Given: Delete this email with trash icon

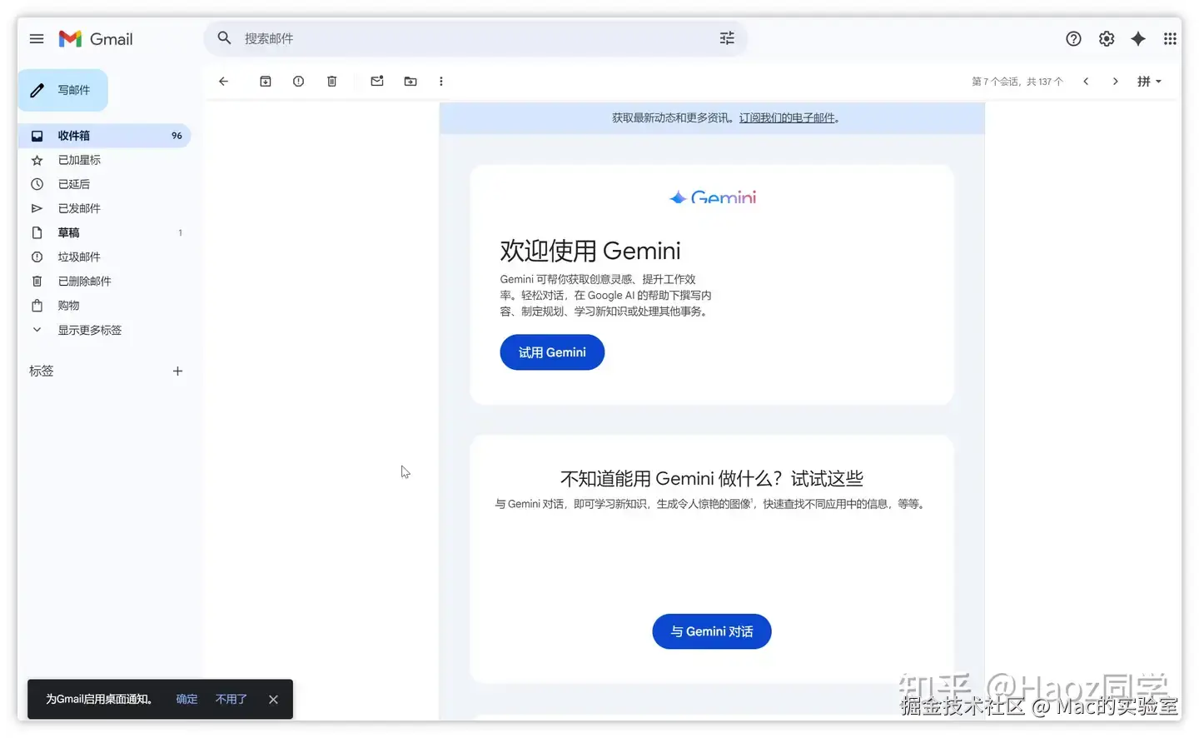Looking at the screenshot, I should [331, 82].
